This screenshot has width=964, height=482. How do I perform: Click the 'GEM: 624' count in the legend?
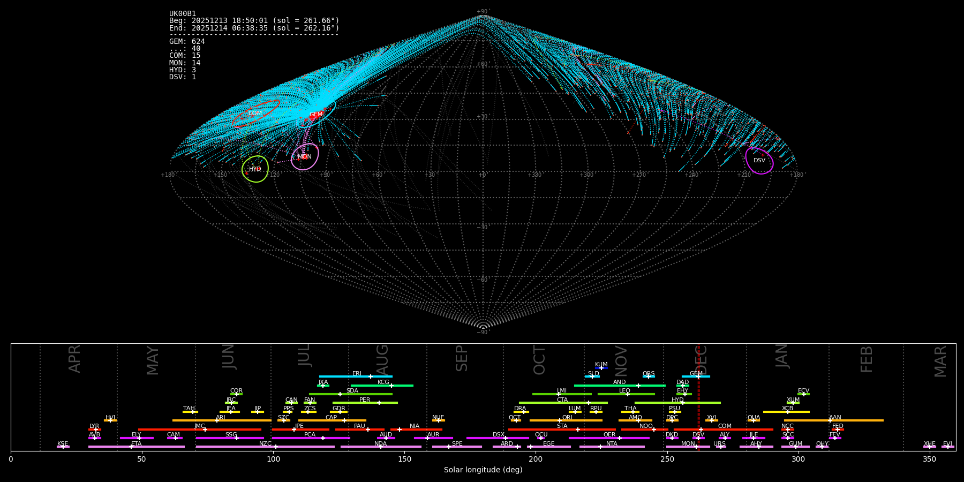tap(187, 42)
